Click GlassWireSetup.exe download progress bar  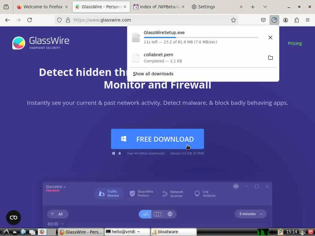(x=201, y=37)
